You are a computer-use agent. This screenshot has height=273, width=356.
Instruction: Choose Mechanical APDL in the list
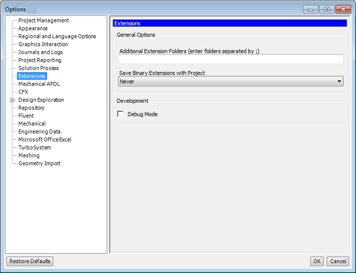point(39,84)
